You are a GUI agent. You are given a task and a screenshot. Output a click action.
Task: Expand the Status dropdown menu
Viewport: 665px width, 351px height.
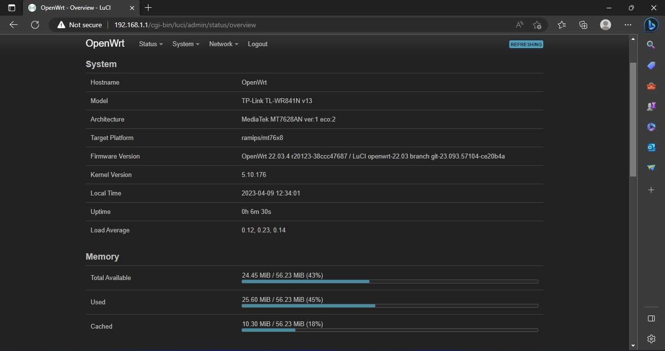point(151,44)
